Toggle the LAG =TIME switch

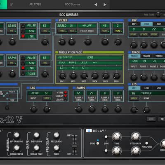pyautogui.click(x=66, y=92)
